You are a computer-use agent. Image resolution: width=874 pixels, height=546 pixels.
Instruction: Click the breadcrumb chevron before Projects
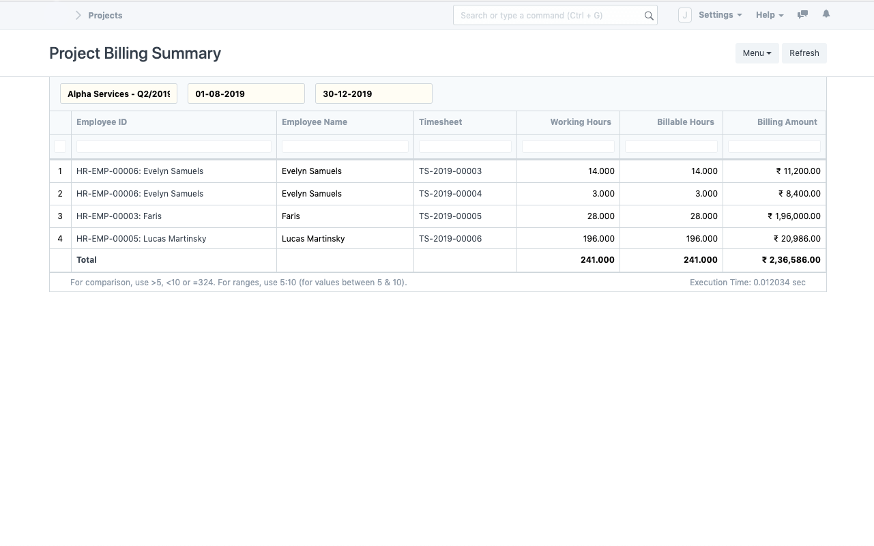78,15
